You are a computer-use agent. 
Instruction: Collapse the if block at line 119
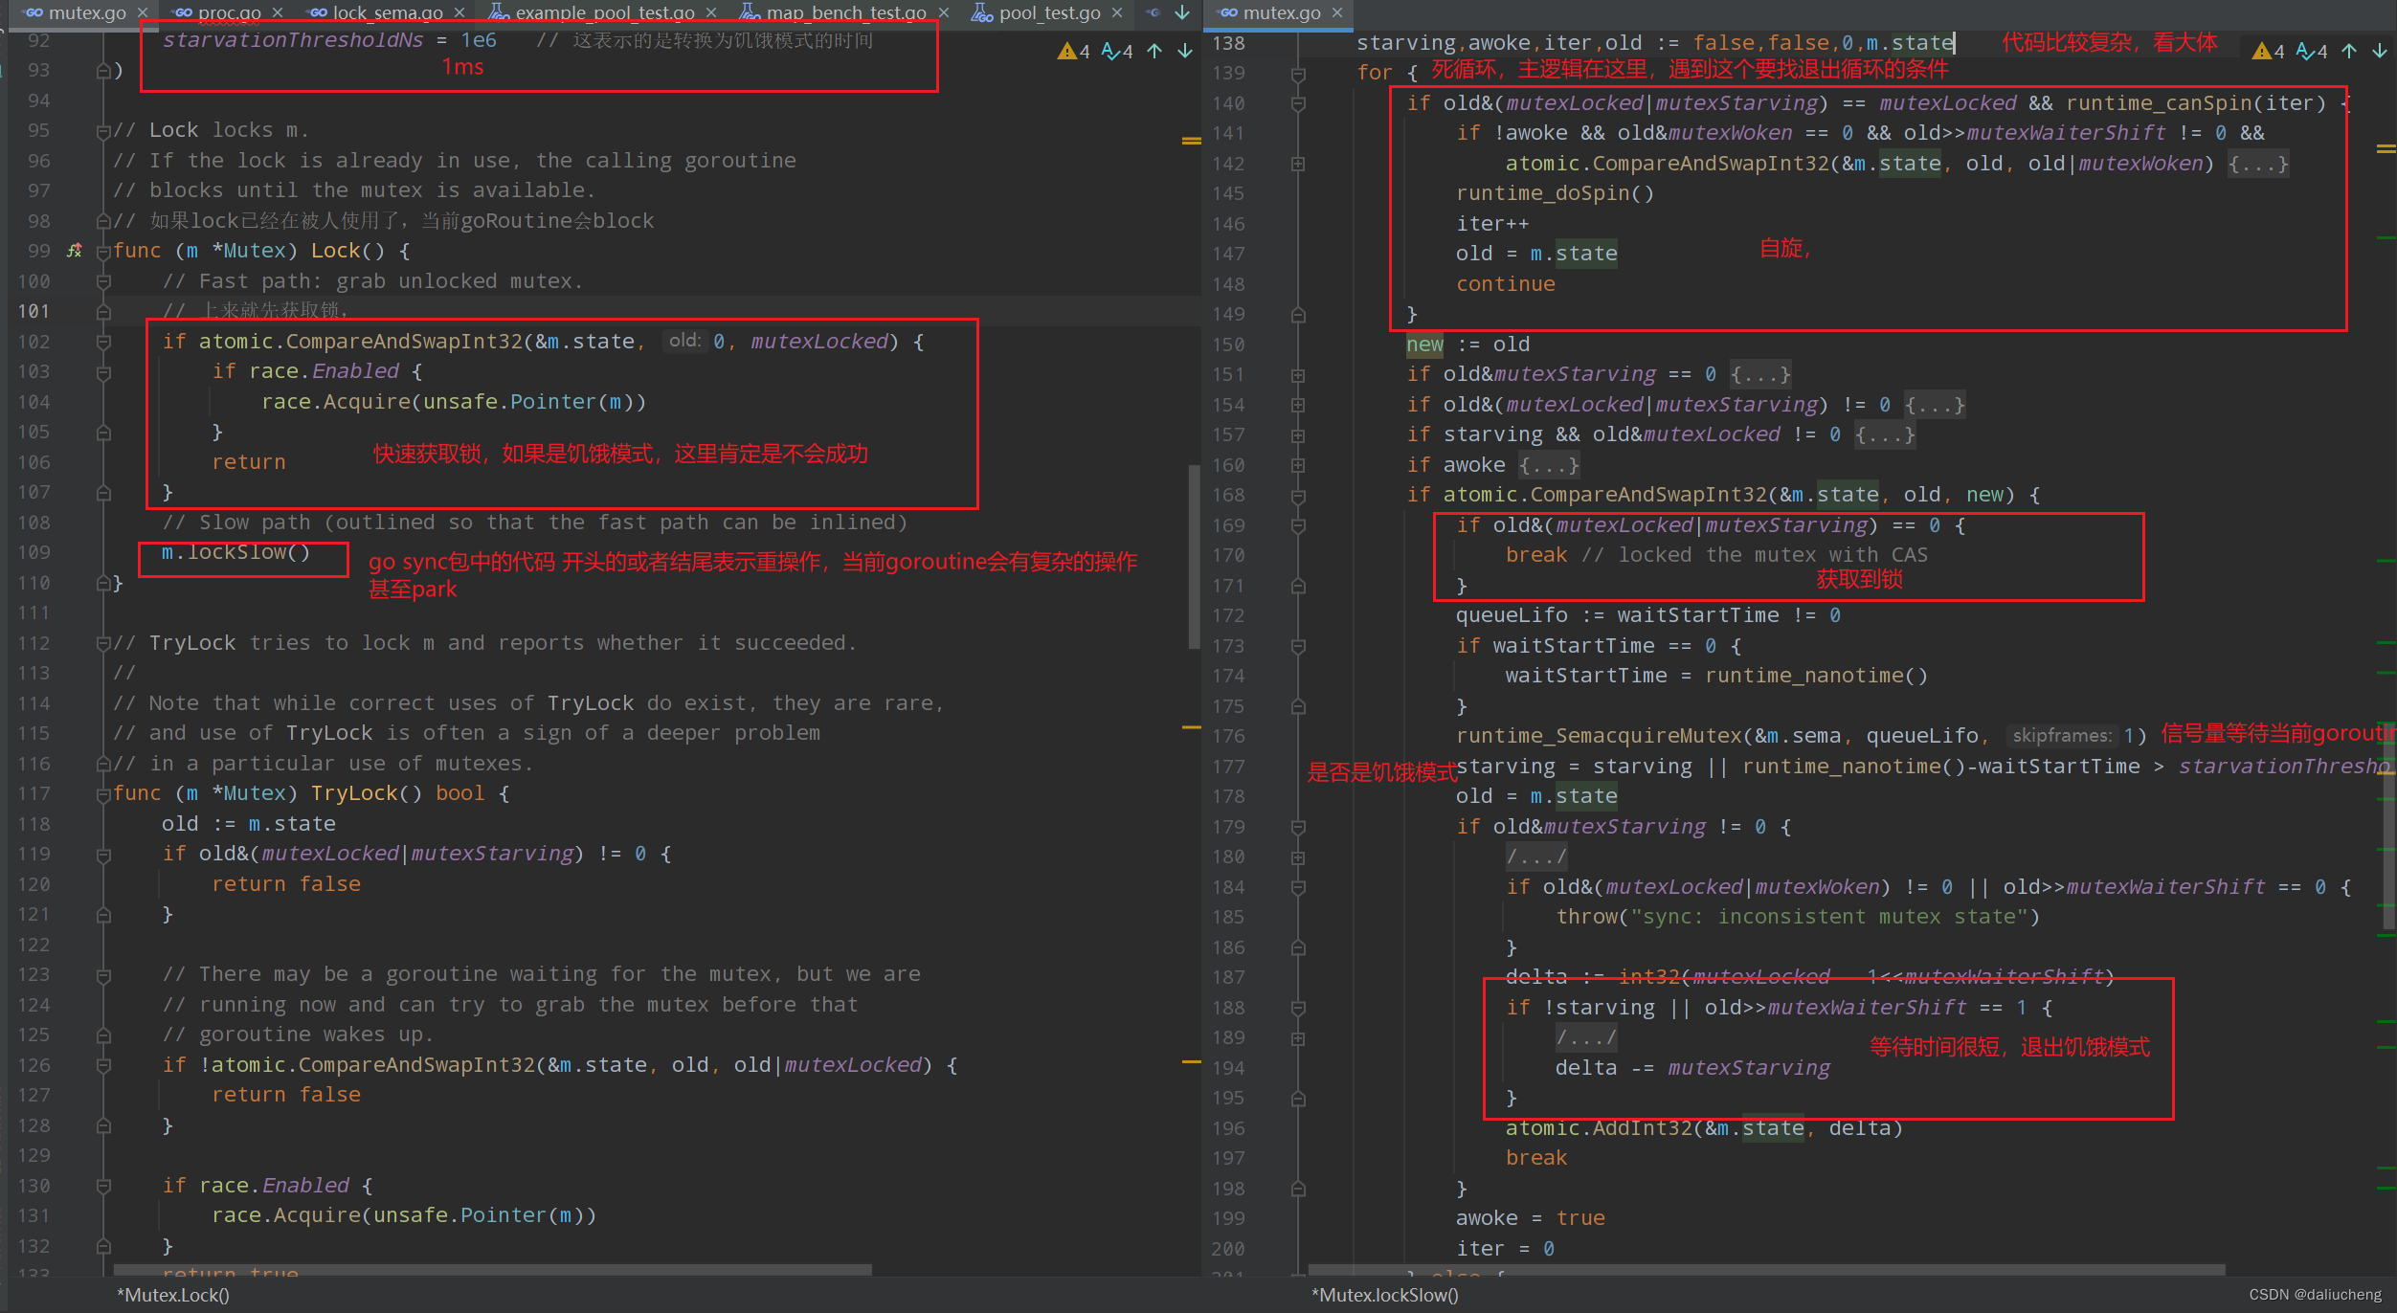click(x=103, y=854)
